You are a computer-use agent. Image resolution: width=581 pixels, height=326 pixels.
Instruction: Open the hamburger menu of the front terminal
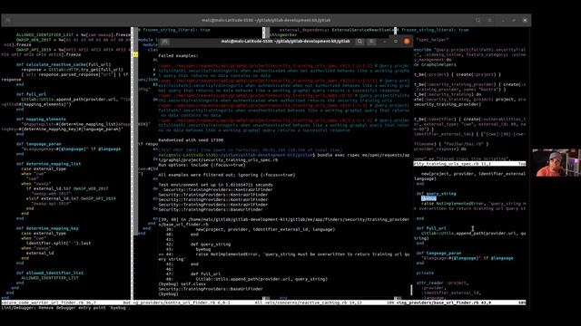[x=371, y=42]
